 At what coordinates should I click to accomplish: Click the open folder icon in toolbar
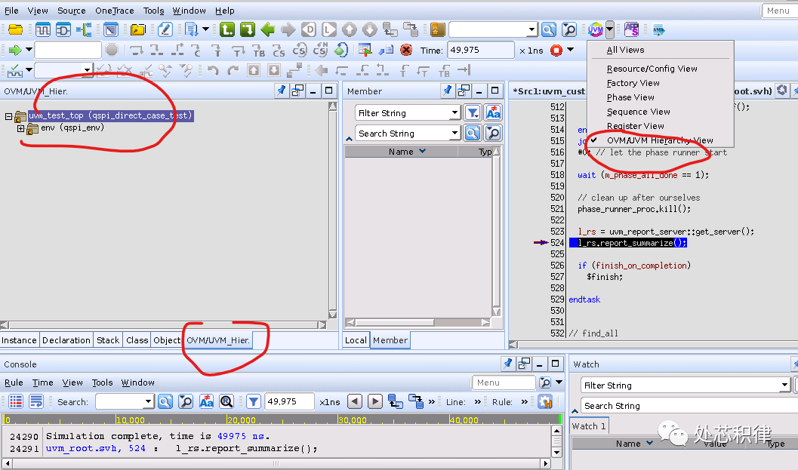[x=137, y=29]
